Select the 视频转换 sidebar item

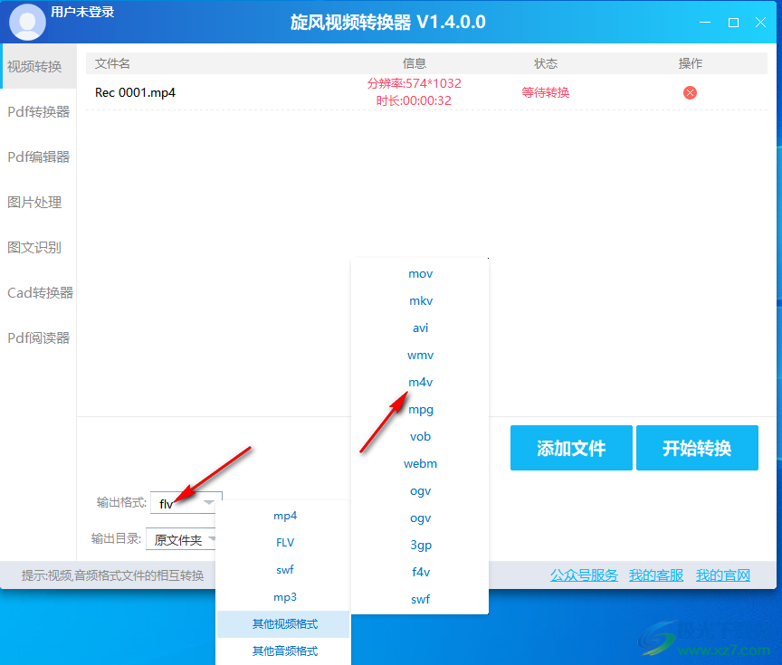pos(36,66)
